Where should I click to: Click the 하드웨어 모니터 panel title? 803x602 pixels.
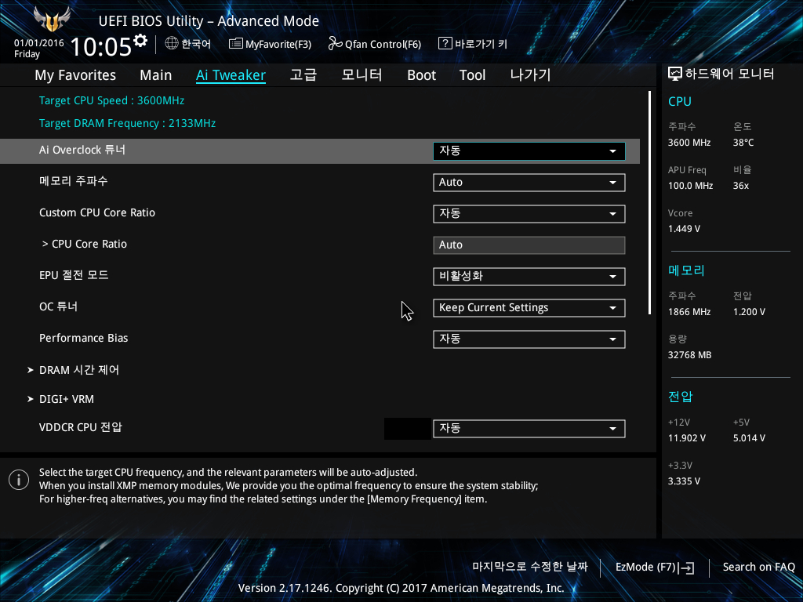(729, 74)
